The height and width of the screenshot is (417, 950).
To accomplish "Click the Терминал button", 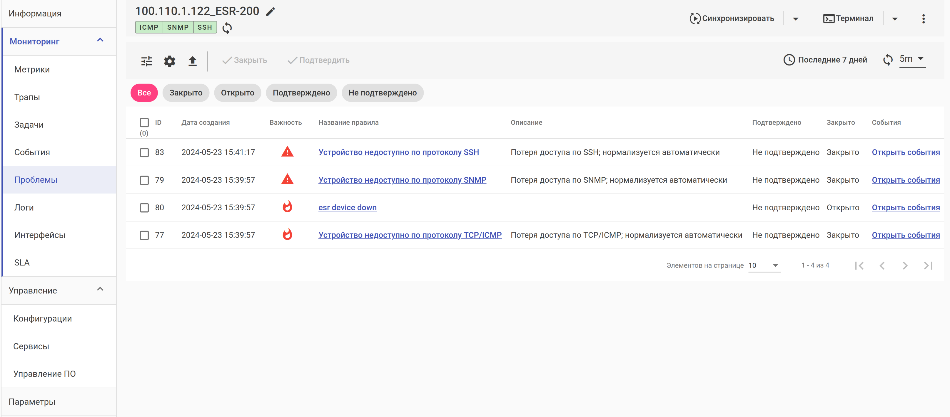I will pyautogui.click(x=848, y=19).
